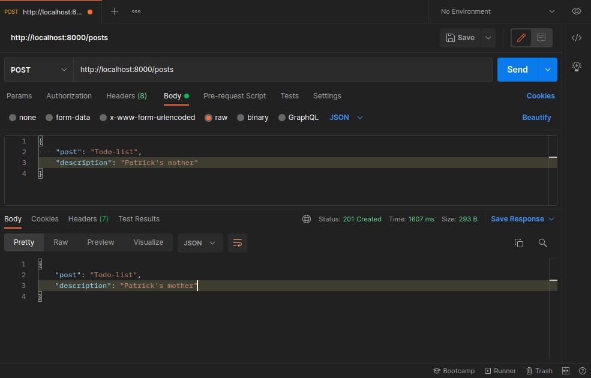Change request body JSON format dropdown
The image size is (591, 378).
pyautogui.click(x=346, y=118)
